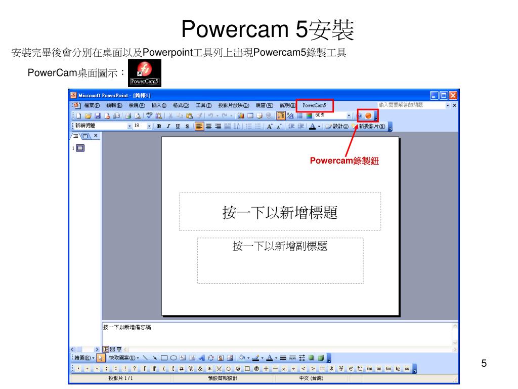Open the 編輯 Edit menu

(x=114, y=105)
